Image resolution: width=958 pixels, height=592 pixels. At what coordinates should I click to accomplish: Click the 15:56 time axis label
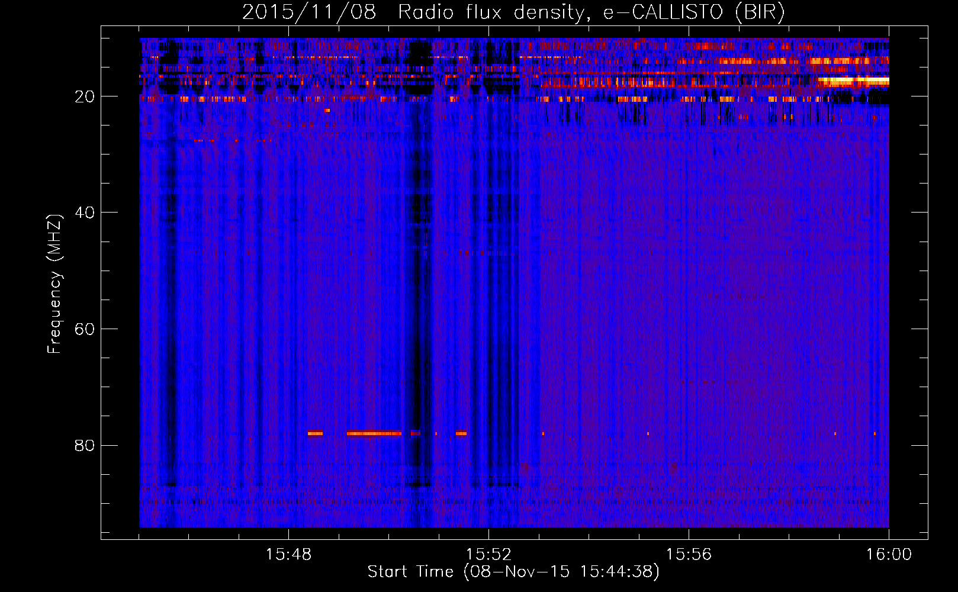689,555
